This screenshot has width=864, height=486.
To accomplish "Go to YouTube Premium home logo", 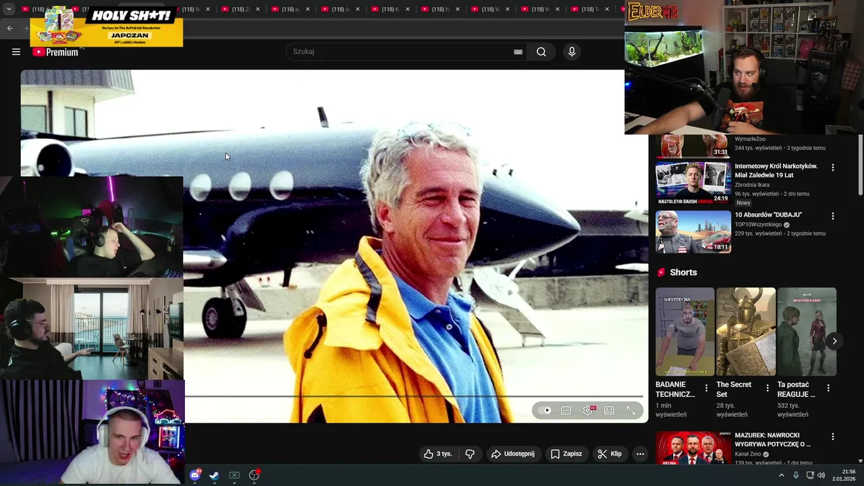I will coord(55,52).
